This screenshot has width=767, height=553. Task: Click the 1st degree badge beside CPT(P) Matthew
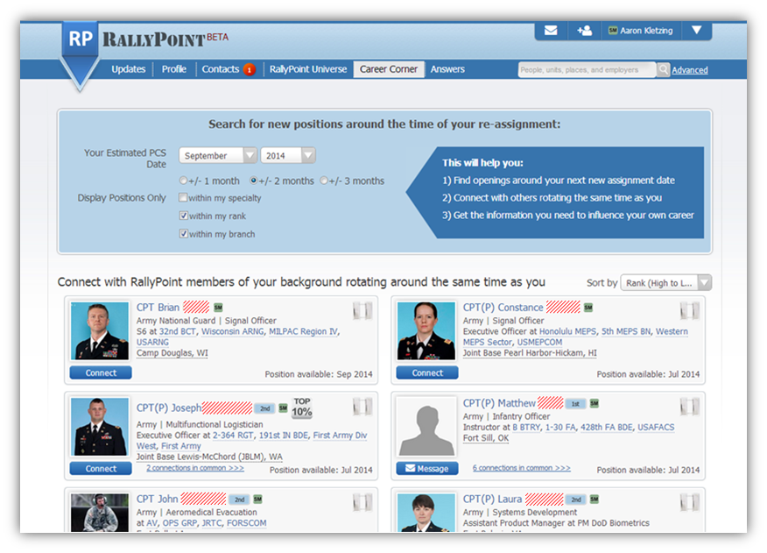point(576,404)
